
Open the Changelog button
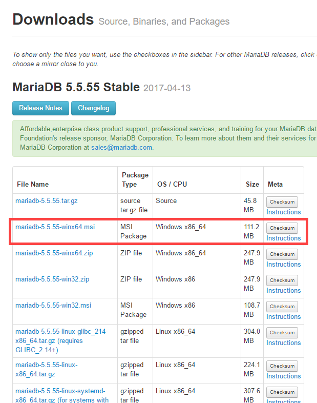tap(93, 108)
